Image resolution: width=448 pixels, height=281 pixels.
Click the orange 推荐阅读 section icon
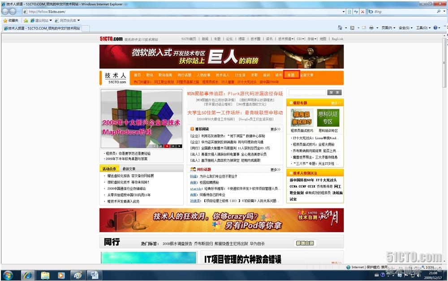tap(192, 129)
